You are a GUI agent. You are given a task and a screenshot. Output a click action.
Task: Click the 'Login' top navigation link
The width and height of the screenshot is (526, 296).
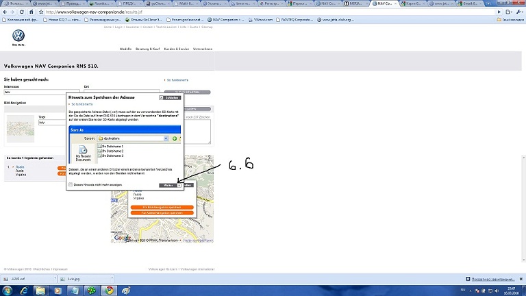[x=118, y=27]
